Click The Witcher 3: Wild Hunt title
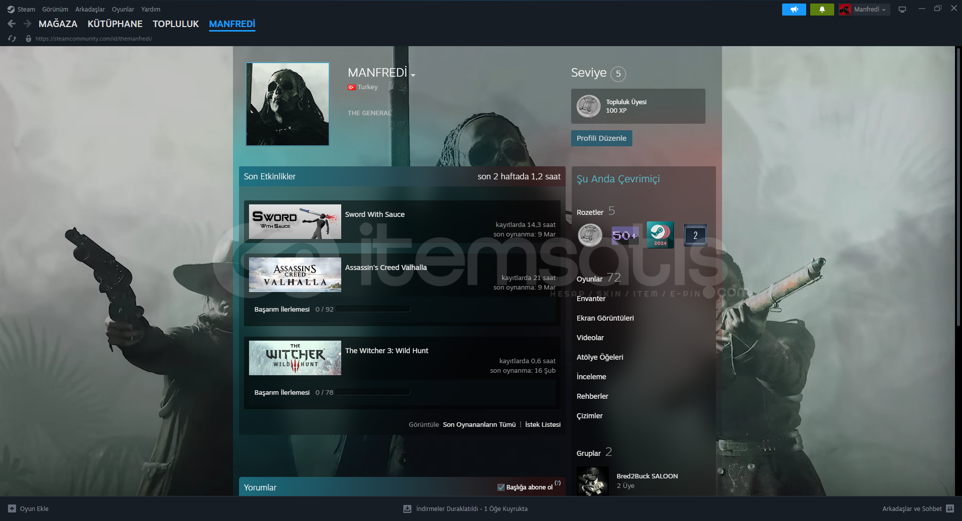 click(x=387, y=351)
